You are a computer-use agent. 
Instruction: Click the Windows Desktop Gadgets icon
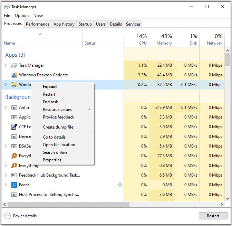(14, 75)
